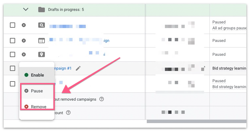Click help icon next to account total
The image size is (251, 131).
[68, 113]
